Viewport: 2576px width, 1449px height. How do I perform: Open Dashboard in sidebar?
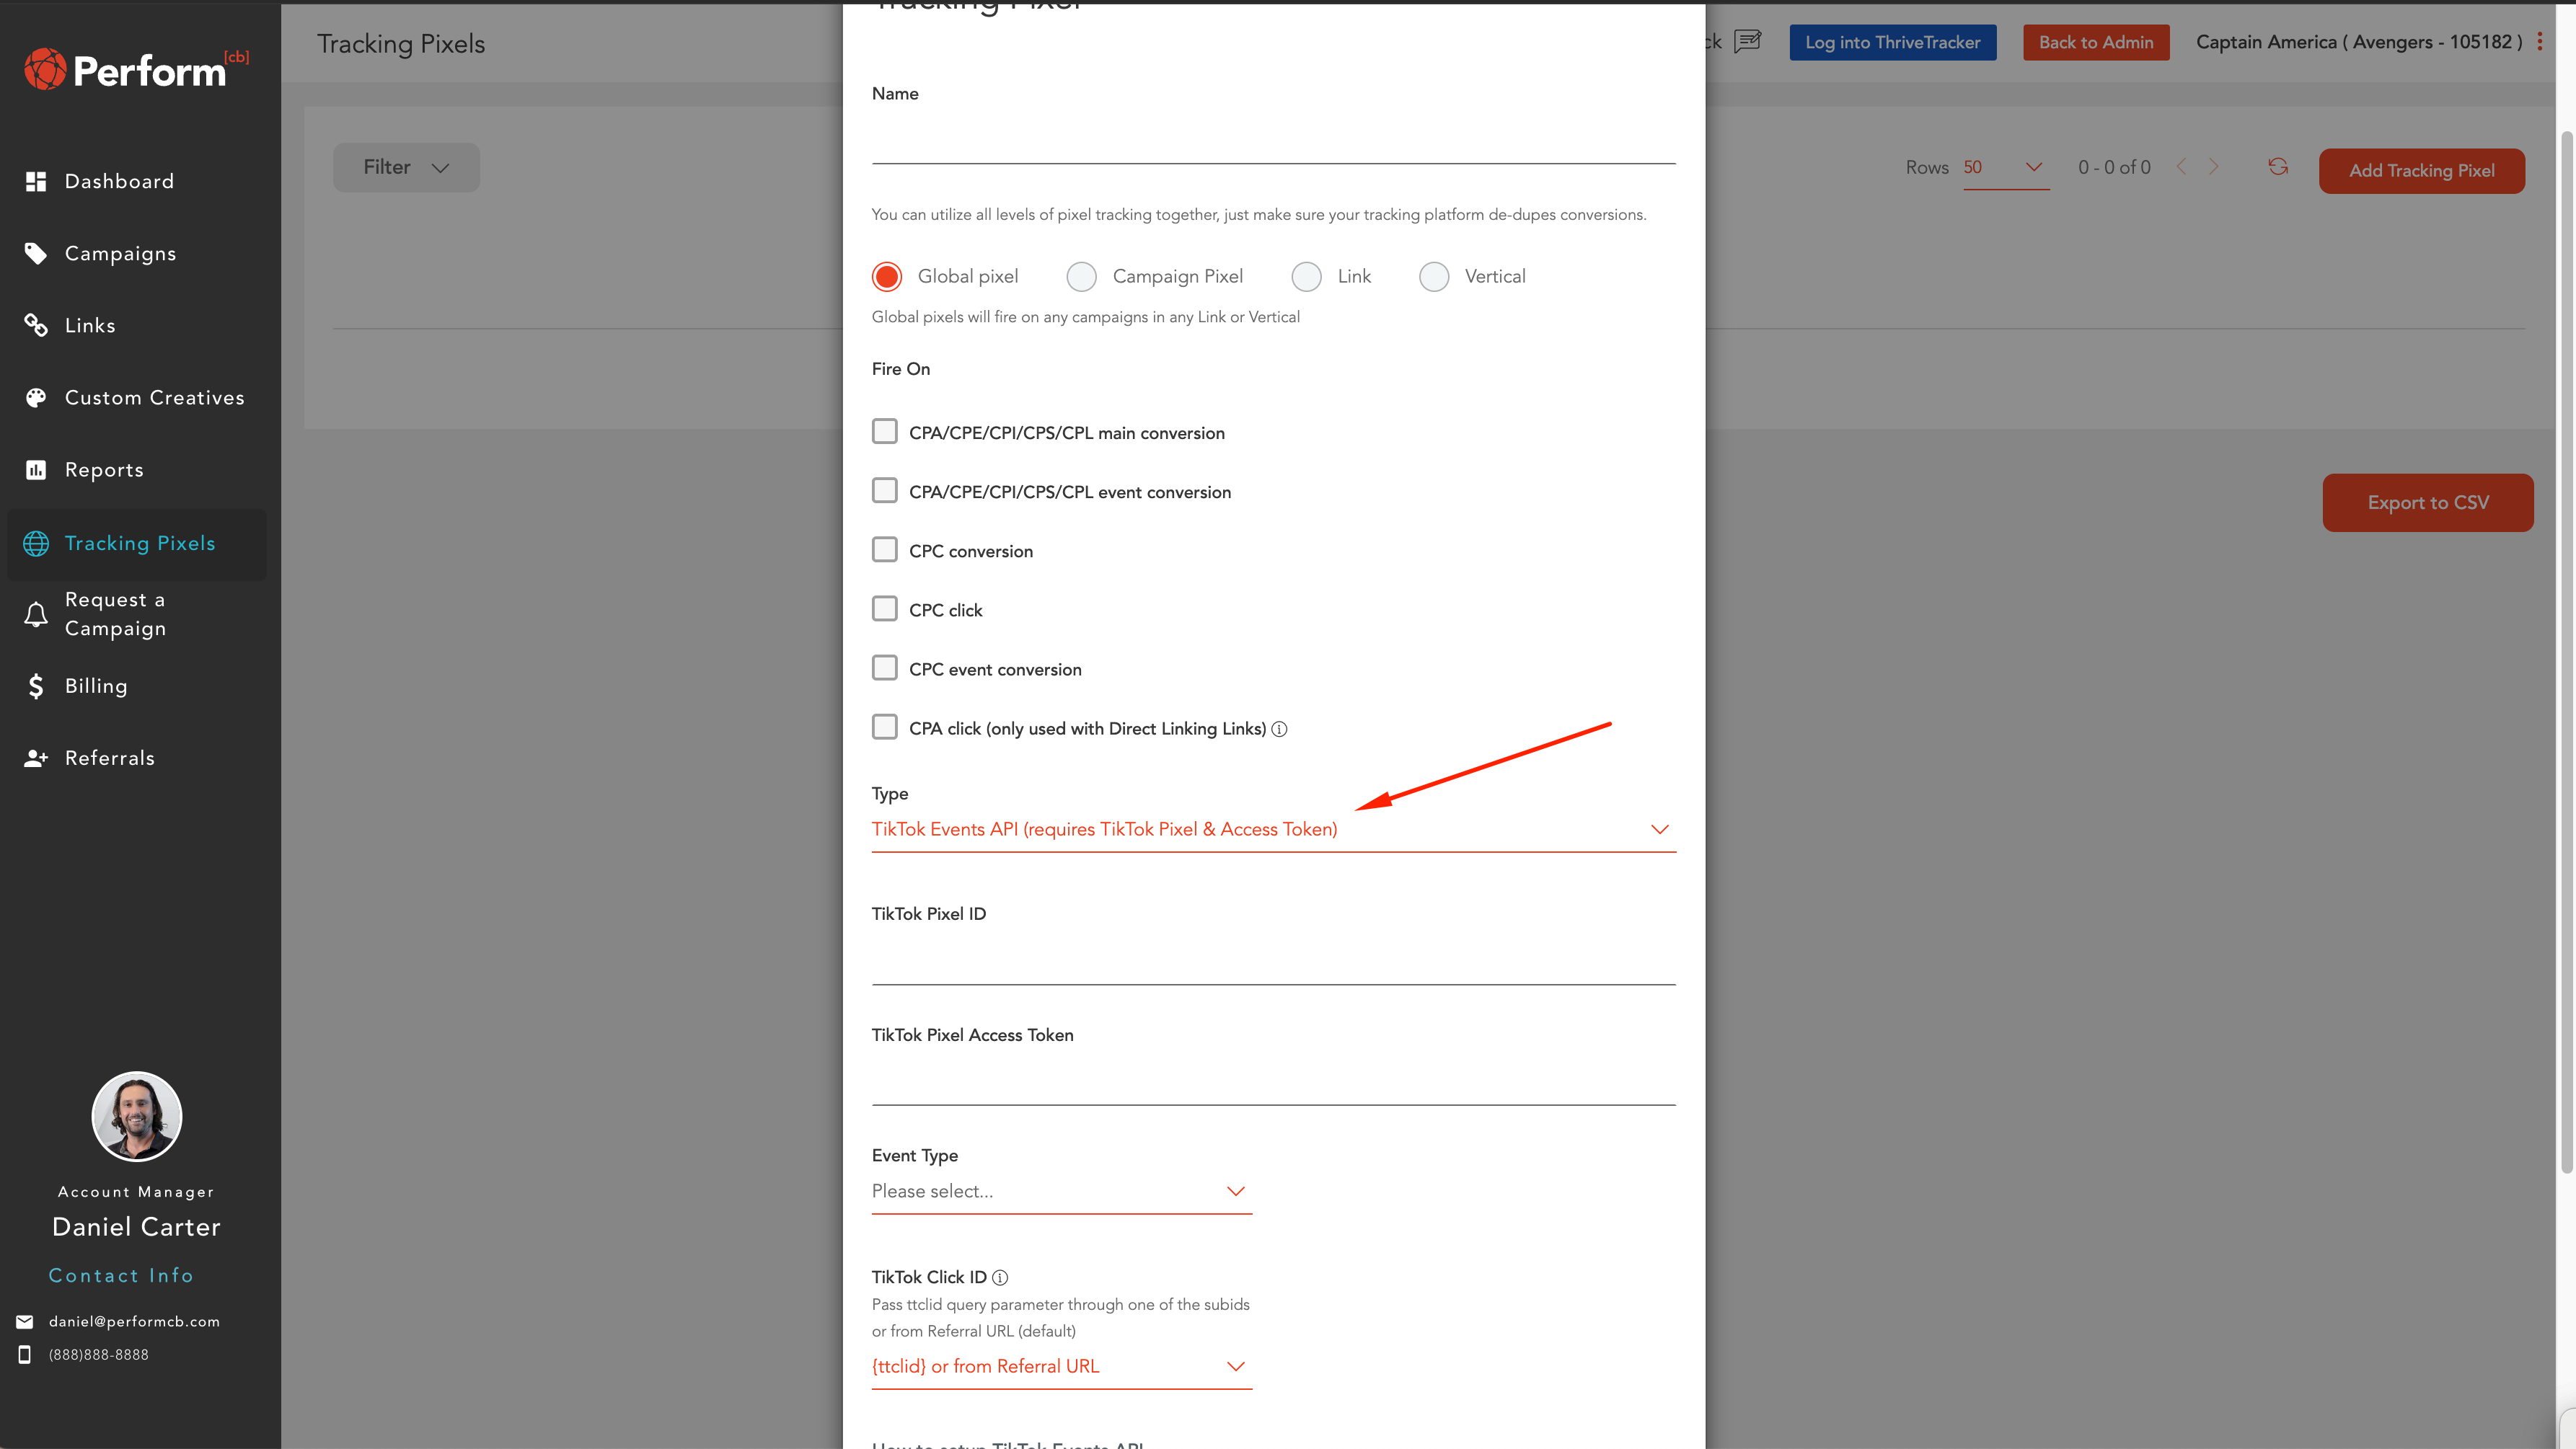[x=137, y=181]
